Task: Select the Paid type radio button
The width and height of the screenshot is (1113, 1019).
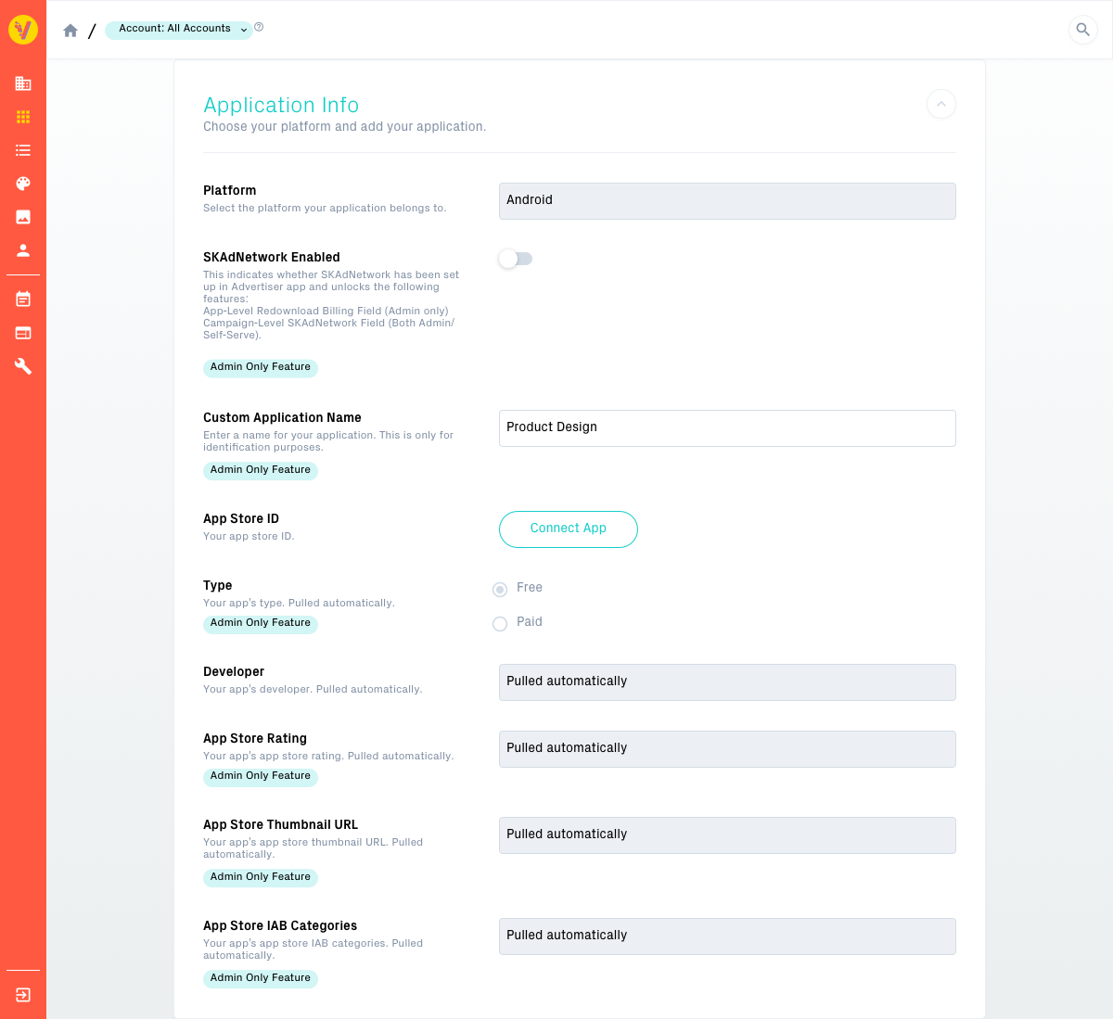Action: coord(500,623)
